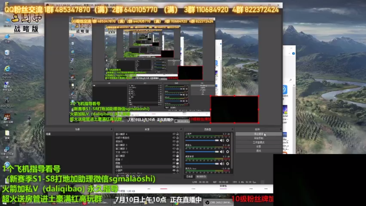The image size is (366, 206).
Task: Adjust the 桌面音频 volume slider
Action: coord(202,164)
